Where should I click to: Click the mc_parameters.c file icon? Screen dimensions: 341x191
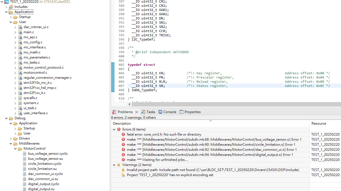[x=20, y=57]
